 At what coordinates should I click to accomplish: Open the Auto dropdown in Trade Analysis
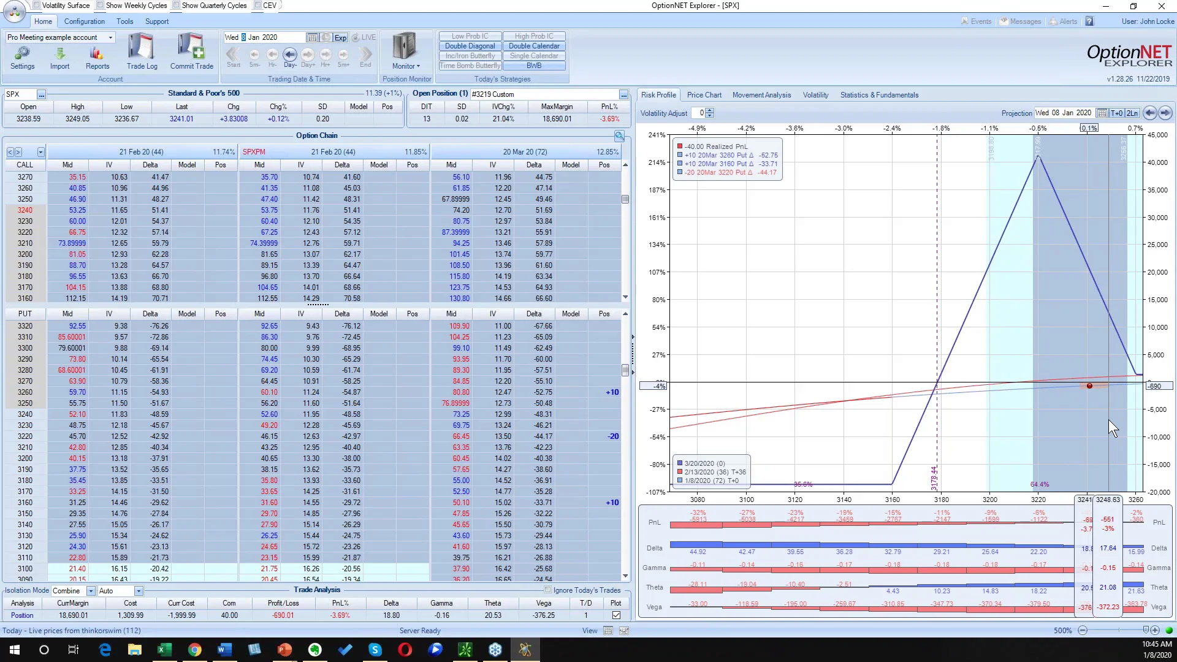tap(139, 591)
